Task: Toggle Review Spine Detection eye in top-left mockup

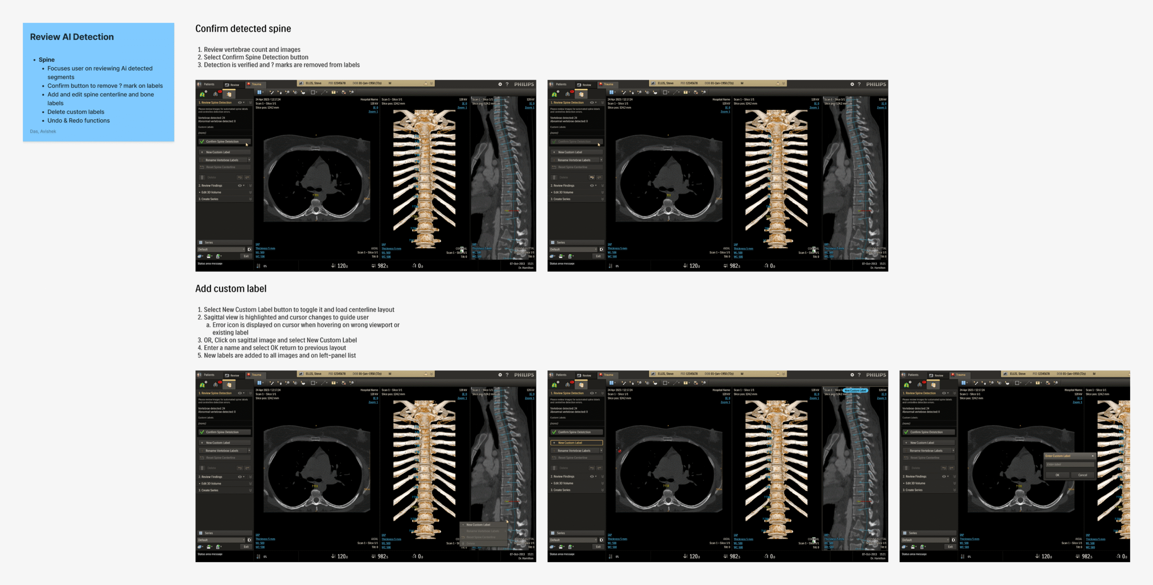Action: pyautogui.click(x=240, y=103)
